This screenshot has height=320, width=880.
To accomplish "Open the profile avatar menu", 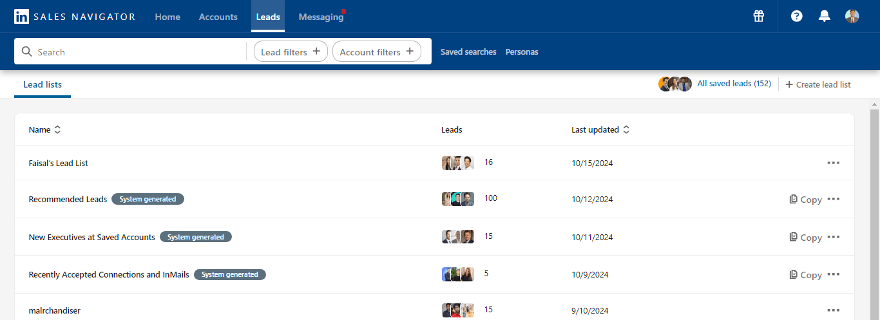I will 852,17.
